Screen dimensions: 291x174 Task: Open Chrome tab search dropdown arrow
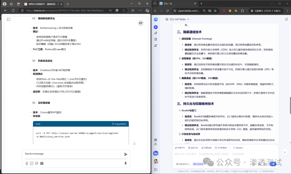(155, 3)
